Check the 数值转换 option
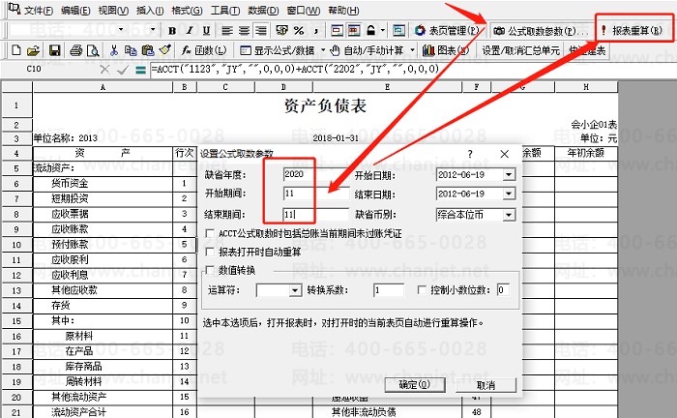 pos(210,269)
